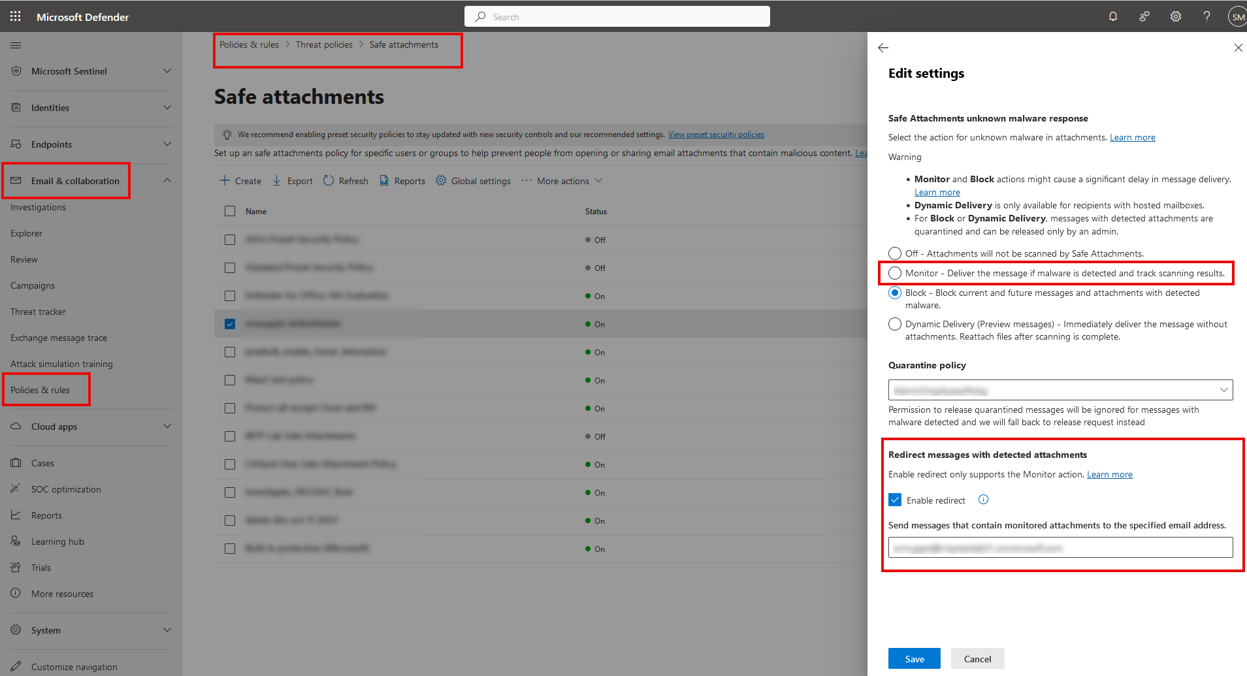Screen dimensions: 1247x676
Task: Click the Save button
Action: click(x=914, y=658)
